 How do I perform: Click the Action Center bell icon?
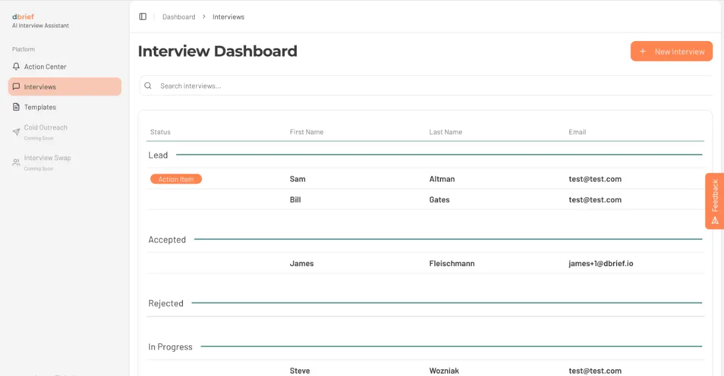[16, 67]
